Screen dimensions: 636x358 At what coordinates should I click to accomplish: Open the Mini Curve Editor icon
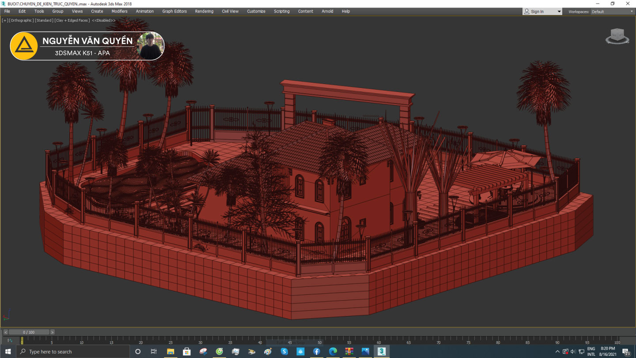point(10,340)
